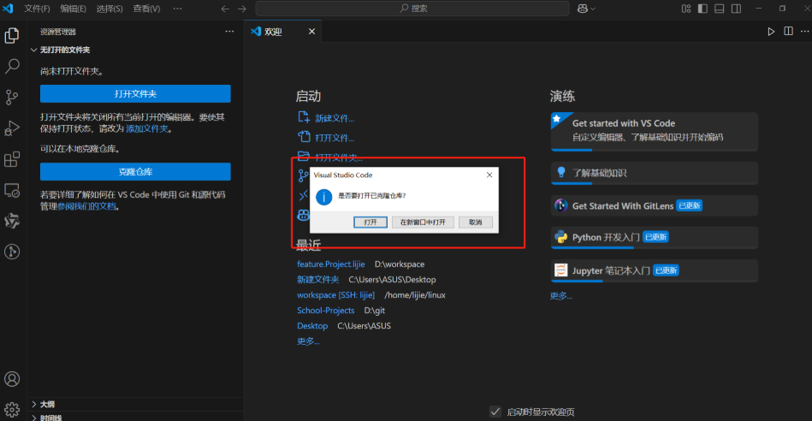Open the Copilot icon in title bar
This screenshot has width=812, height=421.
[583, 9]
